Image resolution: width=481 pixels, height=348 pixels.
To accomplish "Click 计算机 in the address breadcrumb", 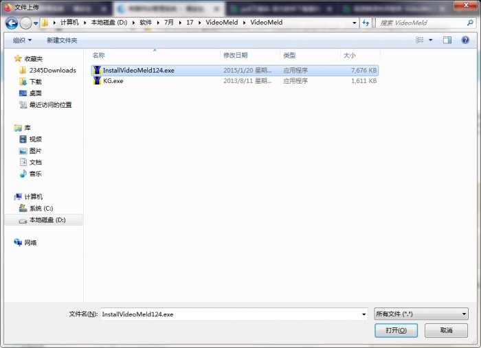I will [x=69, y=23].
